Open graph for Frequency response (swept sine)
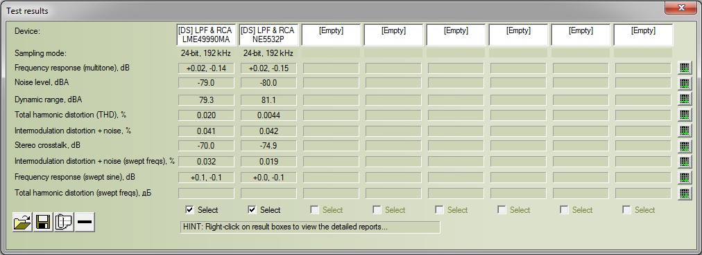 click(685, 178)
